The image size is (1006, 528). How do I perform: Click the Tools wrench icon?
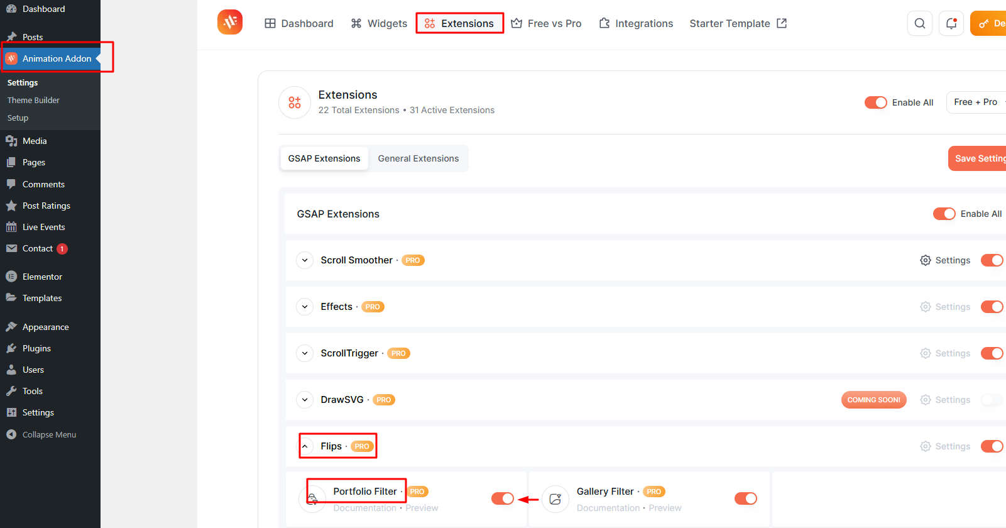pyautogui.click(x=11, y=391)
